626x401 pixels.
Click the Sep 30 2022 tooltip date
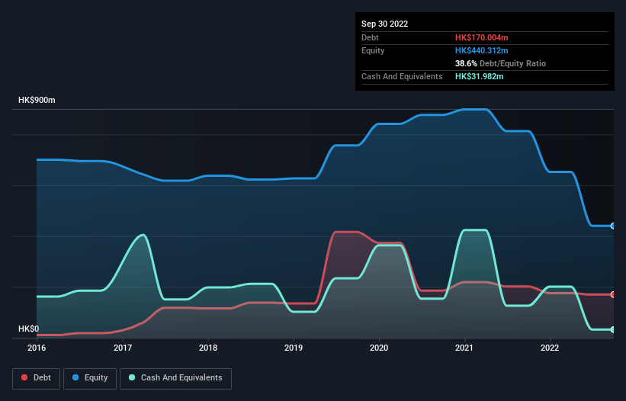384,24
